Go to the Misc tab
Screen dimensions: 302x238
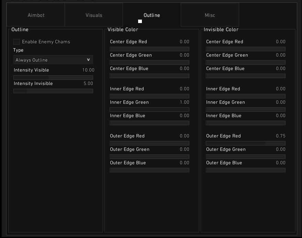pos(210,15)
